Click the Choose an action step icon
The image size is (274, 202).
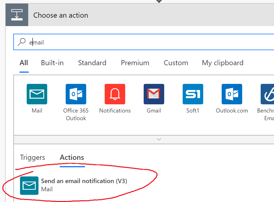pos(17,15)
